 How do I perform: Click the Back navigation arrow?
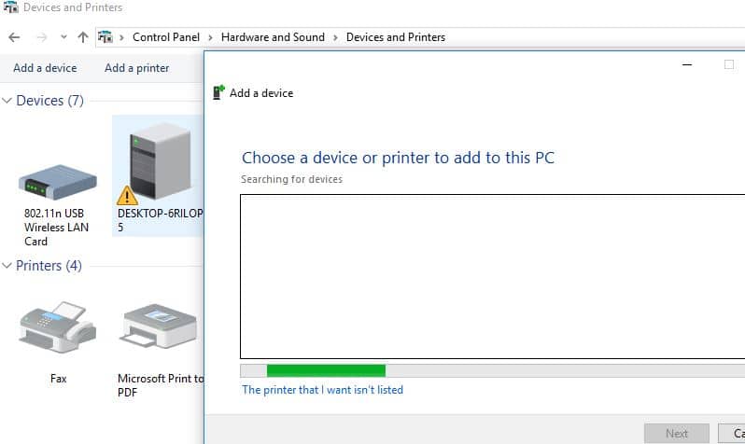pyautogui.click(x=14, y=37)
